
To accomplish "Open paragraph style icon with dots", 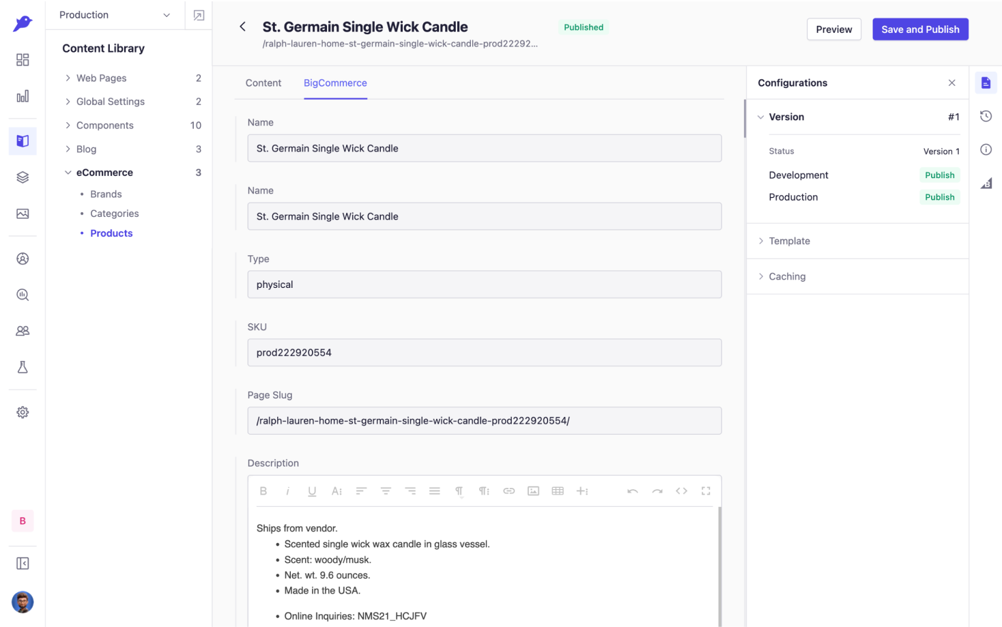I will [484, 491].
